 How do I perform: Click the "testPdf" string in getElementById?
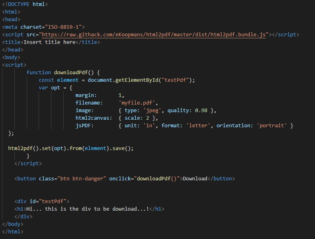click(x=175, y=80)
